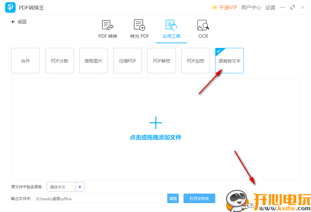Select the PDF加密 encrypt tool

pos(195,60)
